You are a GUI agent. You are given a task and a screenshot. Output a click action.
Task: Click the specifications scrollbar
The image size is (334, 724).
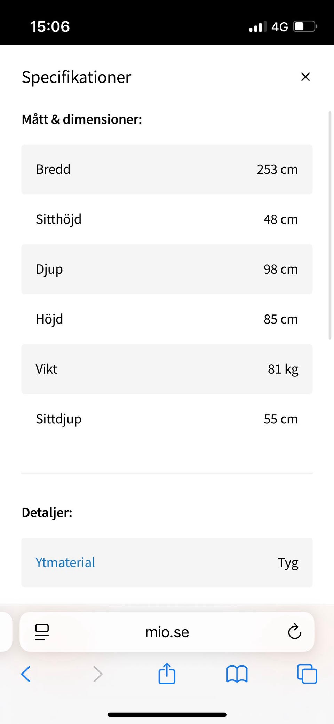(330, 225)
